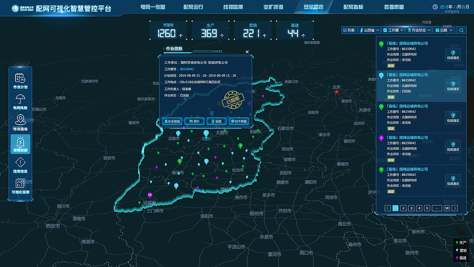Open 安全措施 in the 作业信息 popup
Image resolution: width=474 pixels, height=267 pixels.
(172, 121)
